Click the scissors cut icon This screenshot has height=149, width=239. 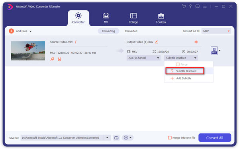click(59, 59)
